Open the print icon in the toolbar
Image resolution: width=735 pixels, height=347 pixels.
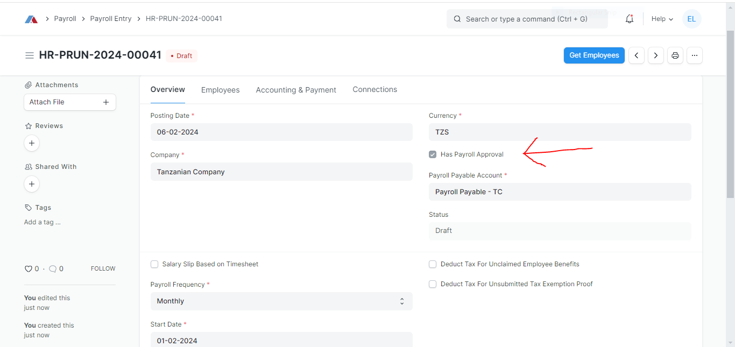(675, 55)
